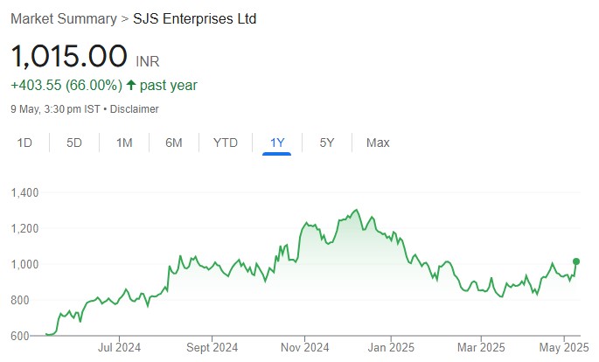Viewport: 599px width, 362px height.
Task: Click the SJS Enterprises Ltd title
Action: (195, 18)
